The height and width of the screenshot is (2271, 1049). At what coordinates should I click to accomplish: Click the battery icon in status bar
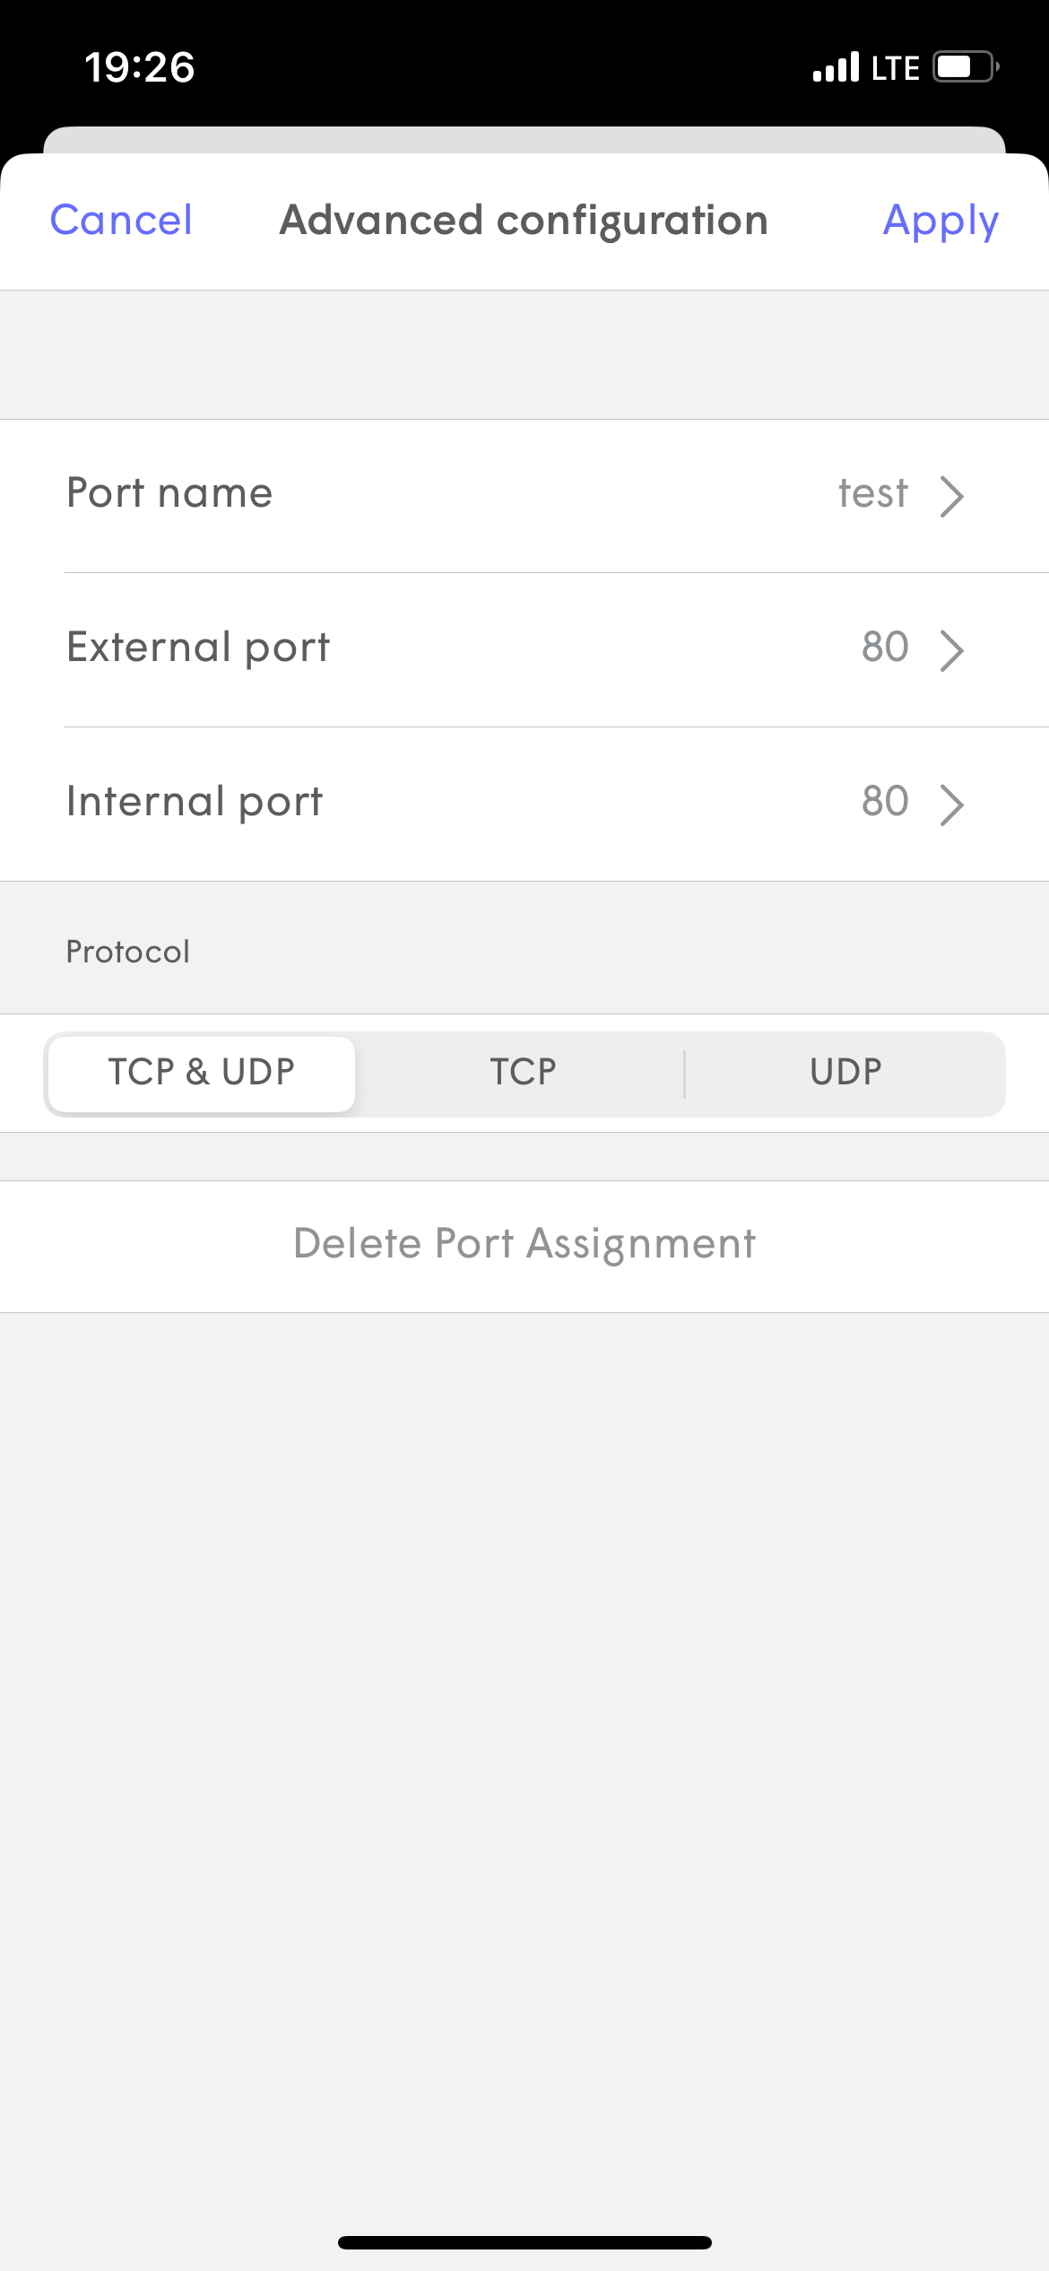click(x=966, y=67)
